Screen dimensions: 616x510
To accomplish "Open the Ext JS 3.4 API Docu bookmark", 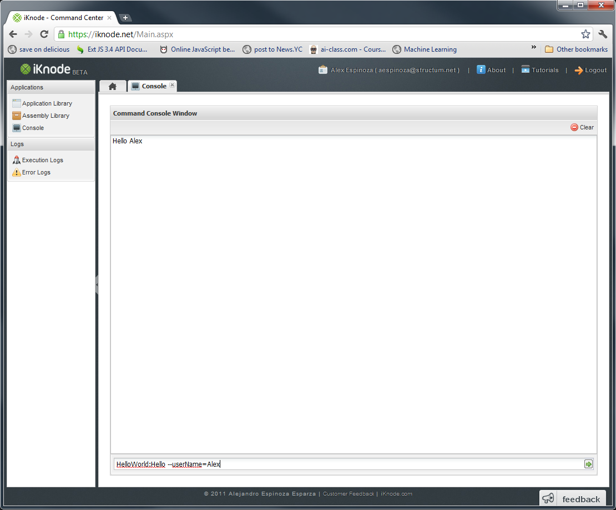I will [112, 49].
